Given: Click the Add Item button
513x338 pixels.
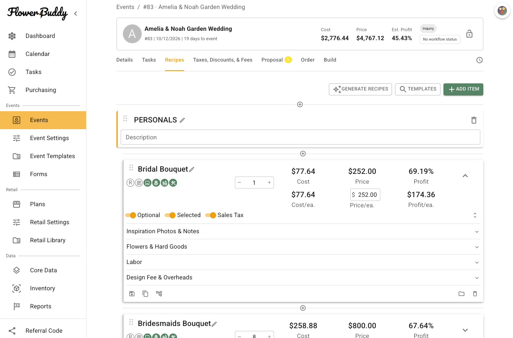Looking at the screenshot, I should [463, 89].
